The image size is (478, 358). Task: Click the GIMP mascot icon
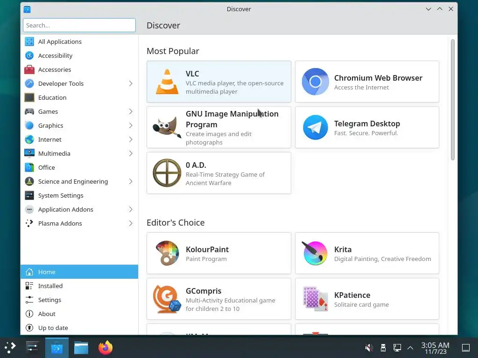pos(167,127)
